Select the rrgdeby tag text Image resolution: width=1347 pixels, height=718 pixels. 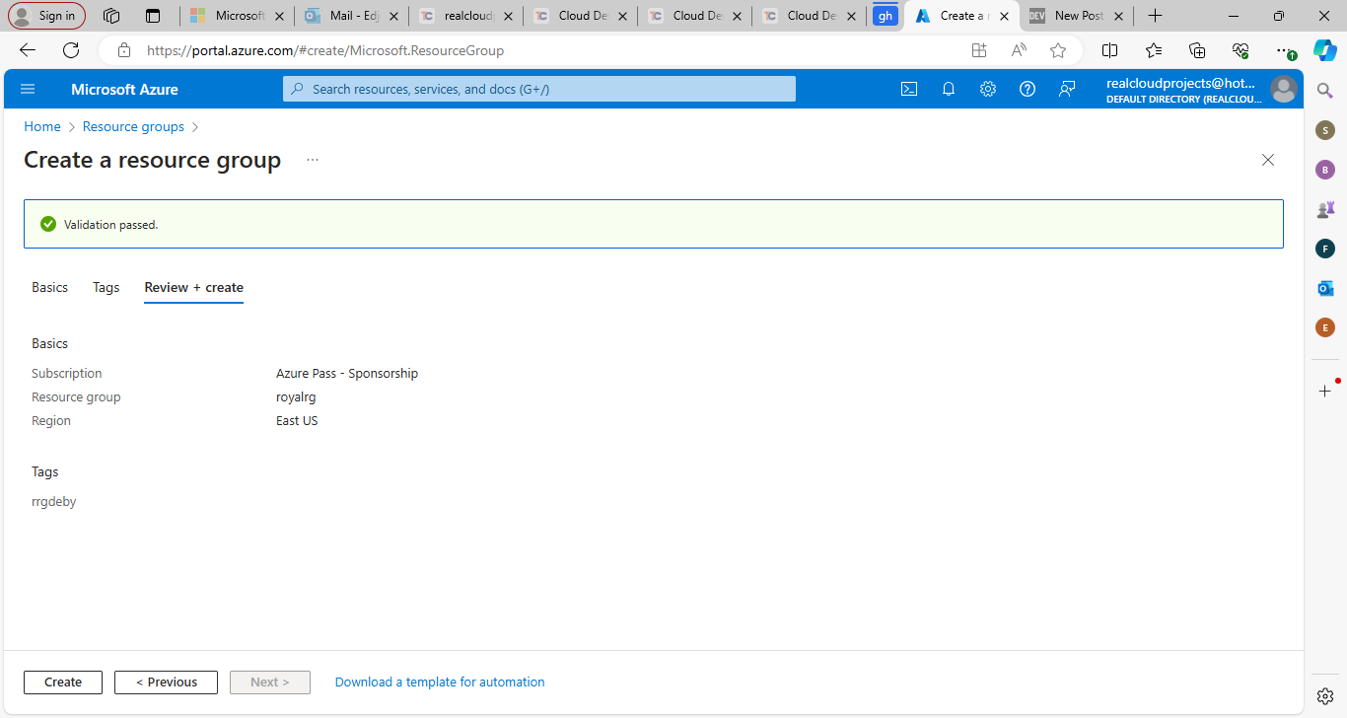[54, 502]
